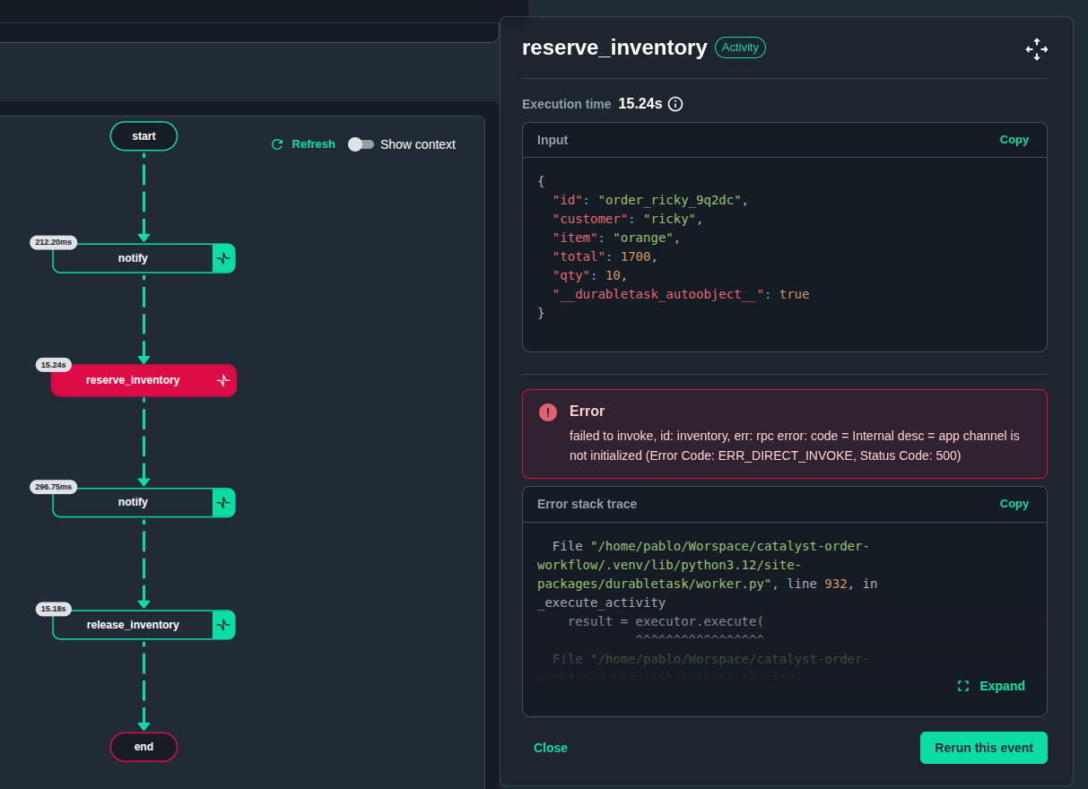This screenshot has height=789, width=1088.
Task: Close the reserve_inventory details panel
Action: click(x=551, y=748)
